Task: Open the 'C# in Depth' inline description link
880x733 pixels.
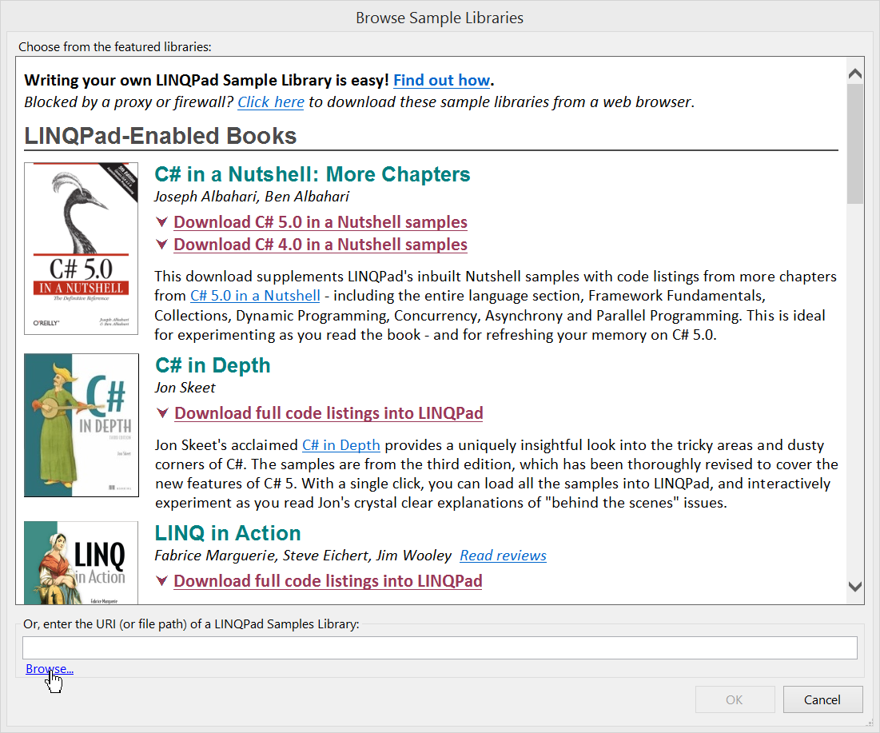Action: pyautogui.click(x=341, y=445)
